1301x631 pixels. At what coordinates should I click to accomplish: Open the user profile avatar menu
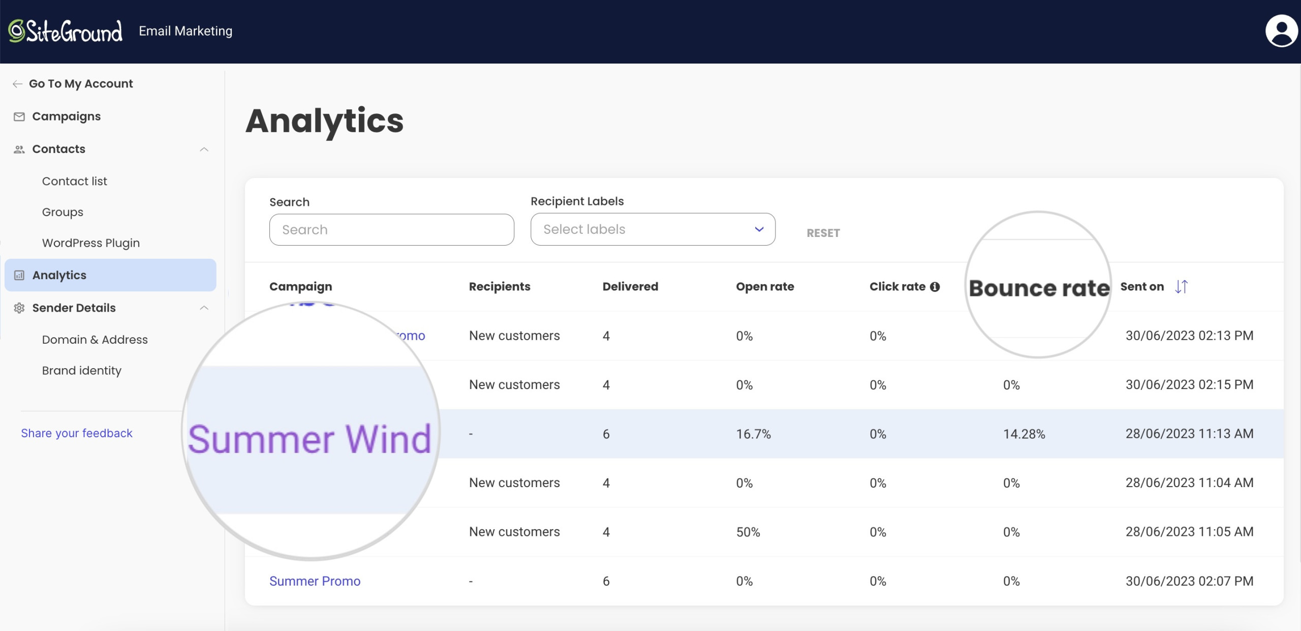[x=1281, y=31]
